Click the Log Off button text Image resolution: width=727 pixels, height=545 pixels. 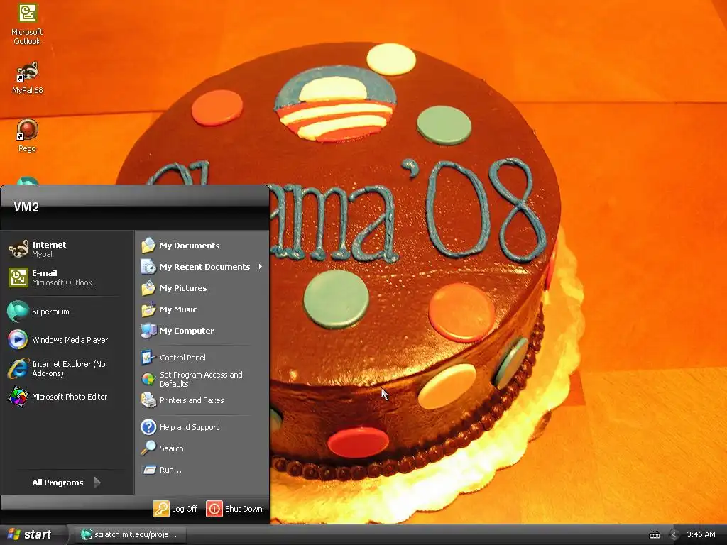[185, 509]
